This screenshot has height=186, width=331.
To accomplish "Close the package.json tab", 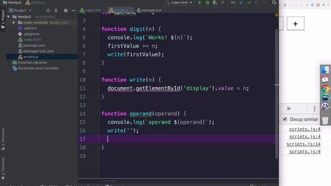I will point(165,10).
